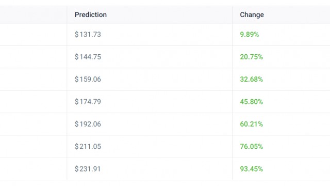
Task: Click the empty first-column cell beside $231.91
Action: coord(33,169)
